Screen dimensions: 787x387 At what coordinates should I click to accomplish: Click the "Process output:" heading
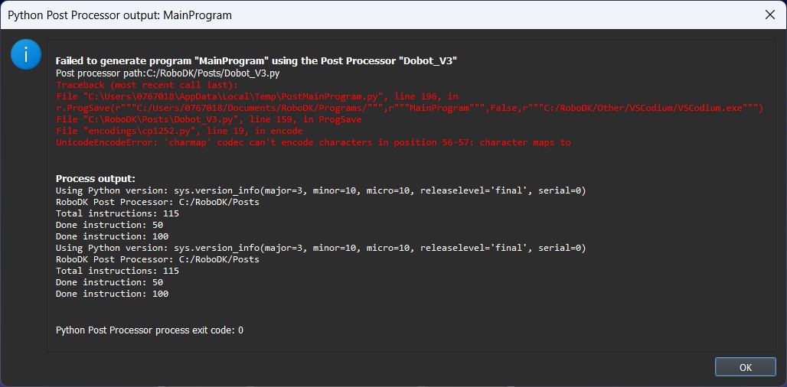(95, 178)
